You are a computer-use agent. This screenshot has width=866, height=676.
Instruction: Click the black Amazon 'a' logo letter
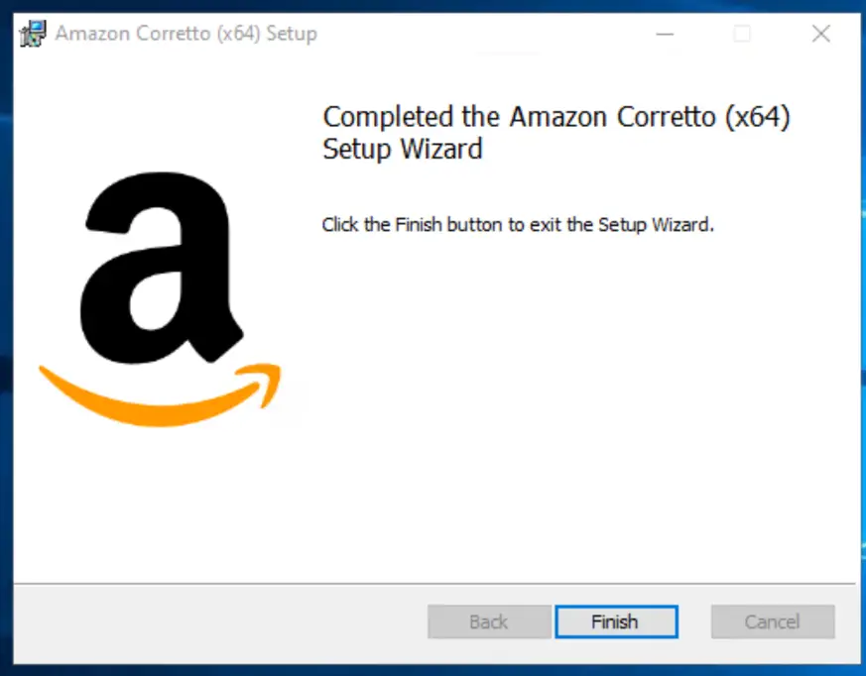pyautogui.click(x=162, y=268)
